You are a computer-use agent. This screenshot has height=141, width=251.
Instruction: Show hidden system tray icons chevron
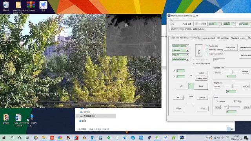point(207,137)
